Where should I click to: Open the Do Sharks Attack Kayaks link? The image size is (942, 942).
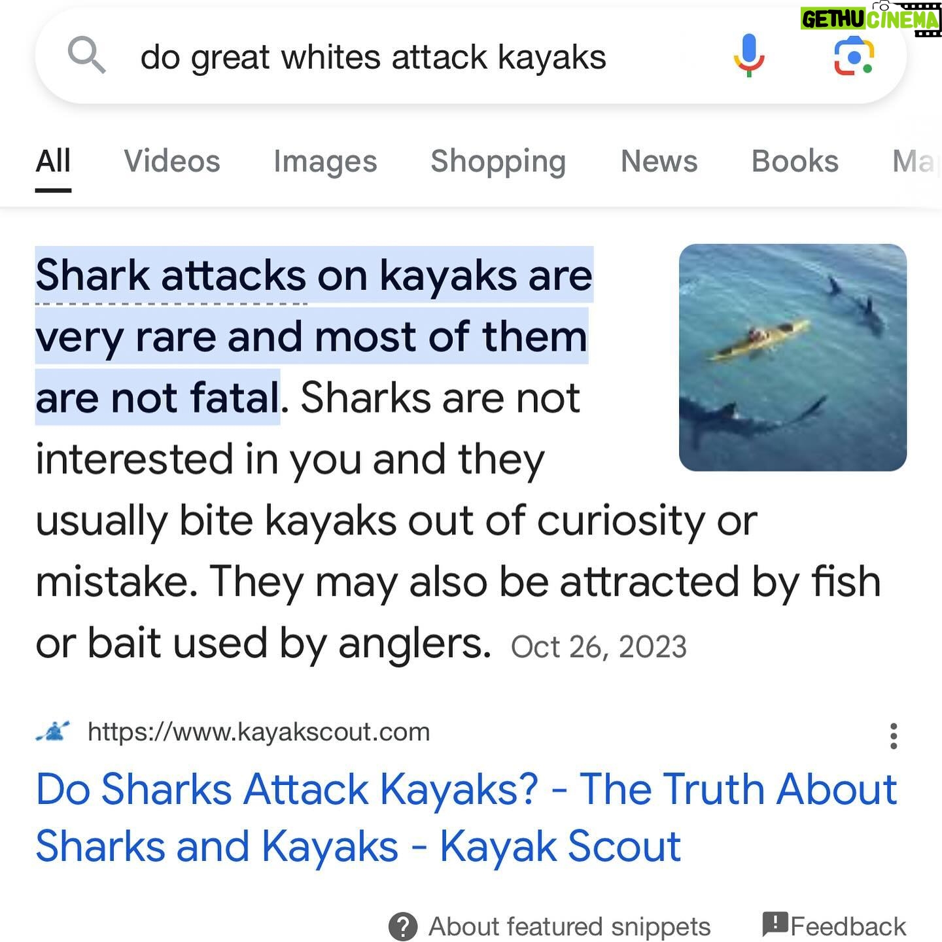(466, 817)
